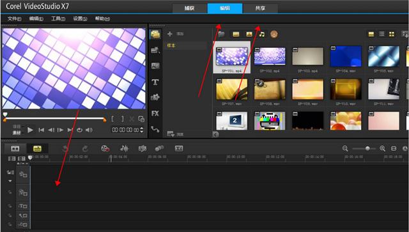Play the preview clip
The height and width of the screenshot is (232, 409).
click(30, 130)
